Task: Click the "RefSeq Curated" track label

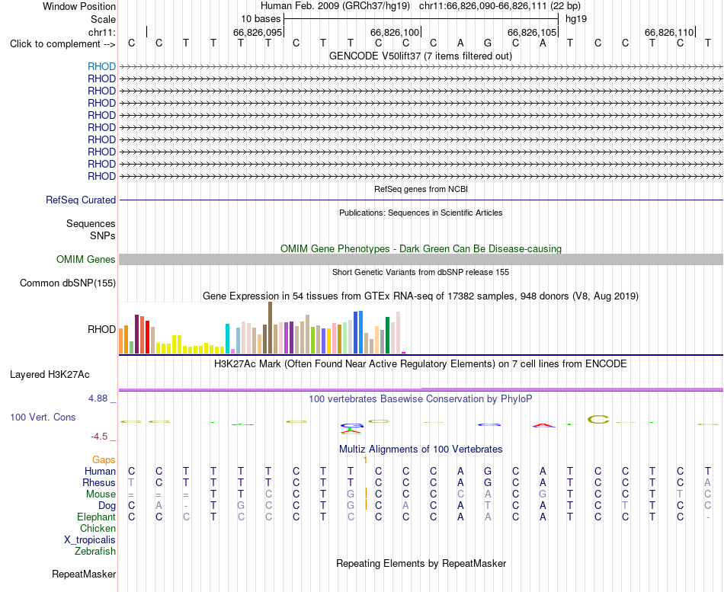Action: 80,200
